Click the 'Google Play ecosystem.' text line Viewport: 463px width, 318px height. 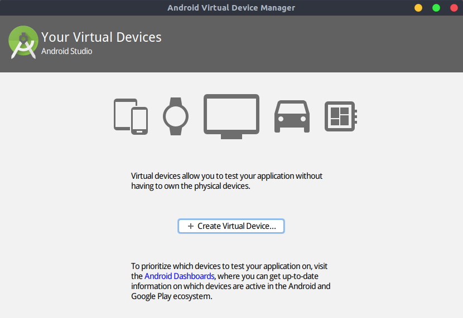[172, 296]
